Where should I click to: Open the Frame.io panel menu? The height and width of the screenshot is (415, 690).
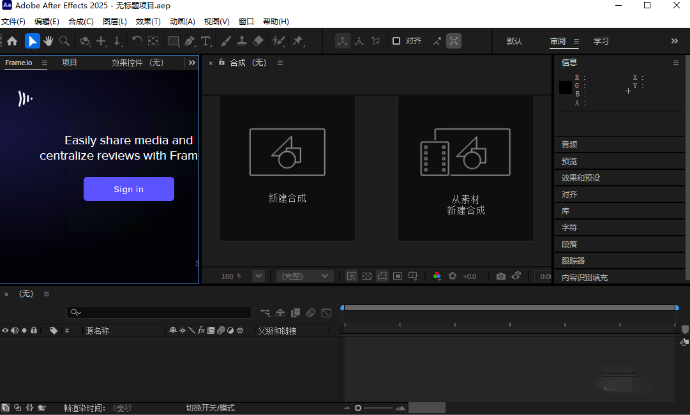point(45,63)
